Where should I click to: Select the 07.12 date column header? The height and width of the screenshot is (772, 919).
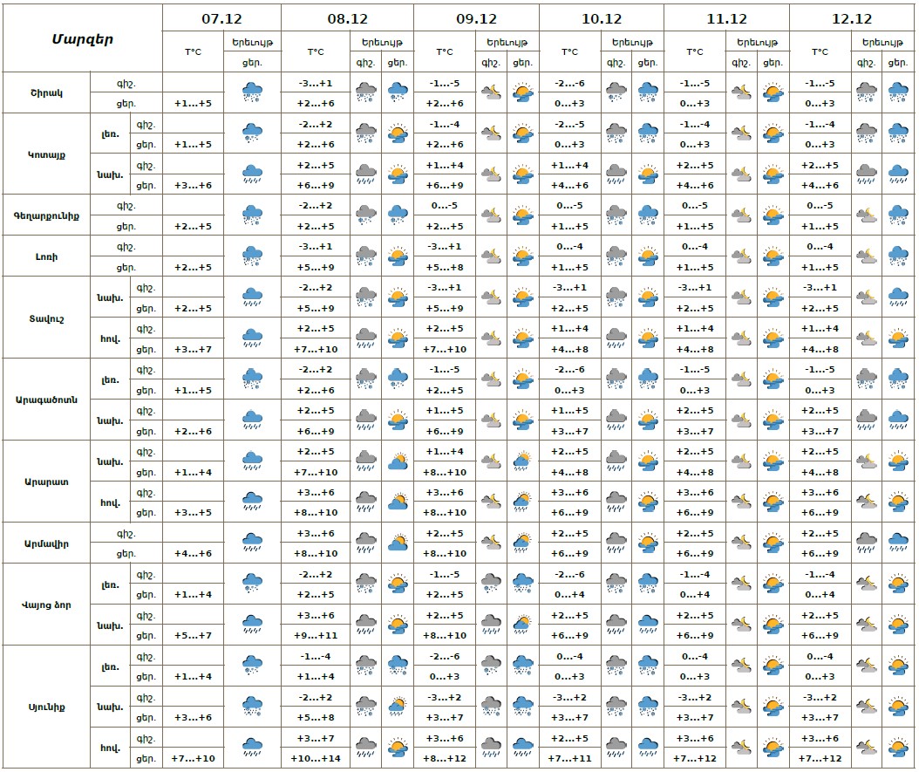click(221, 18)
